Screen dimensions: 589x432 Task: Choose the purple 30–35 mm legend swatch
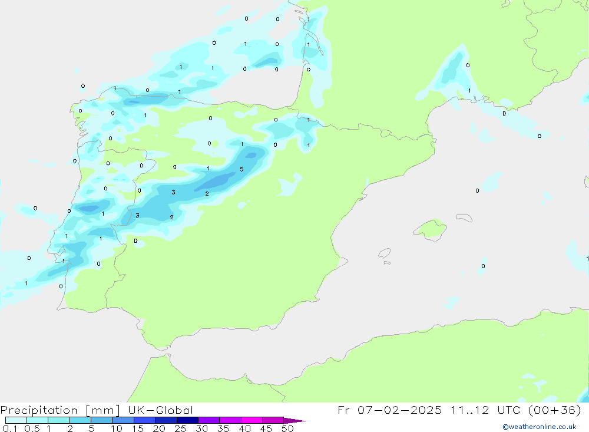pos(209,420)
